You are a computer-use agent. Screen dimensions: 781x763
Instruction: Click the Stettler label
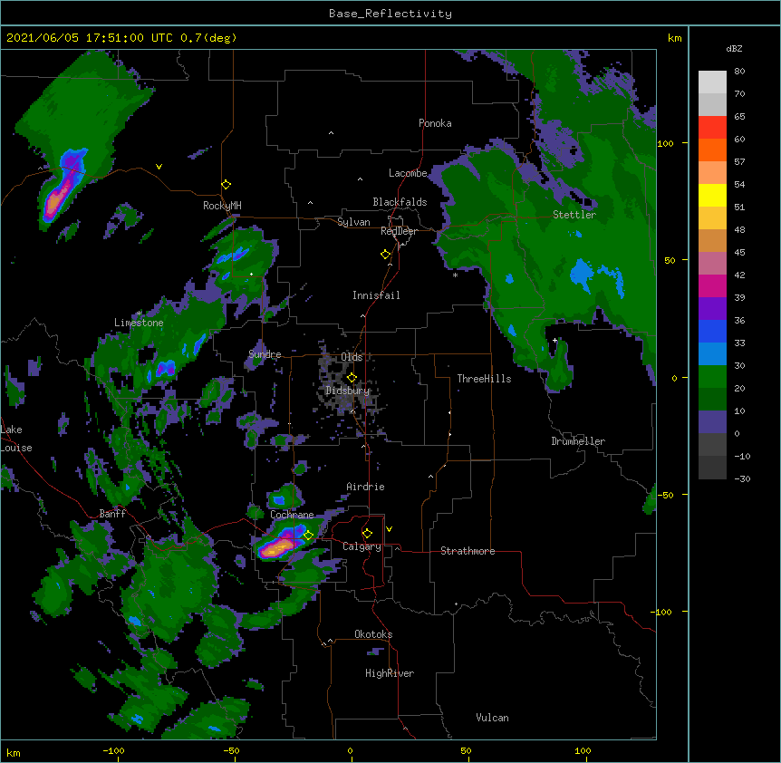pyautogui.click(x=574, y=215)
